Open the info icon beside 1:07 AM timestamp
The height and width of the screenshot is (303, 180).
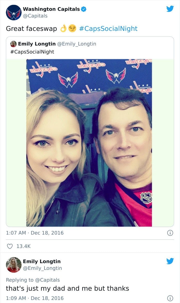click(170, 233)
